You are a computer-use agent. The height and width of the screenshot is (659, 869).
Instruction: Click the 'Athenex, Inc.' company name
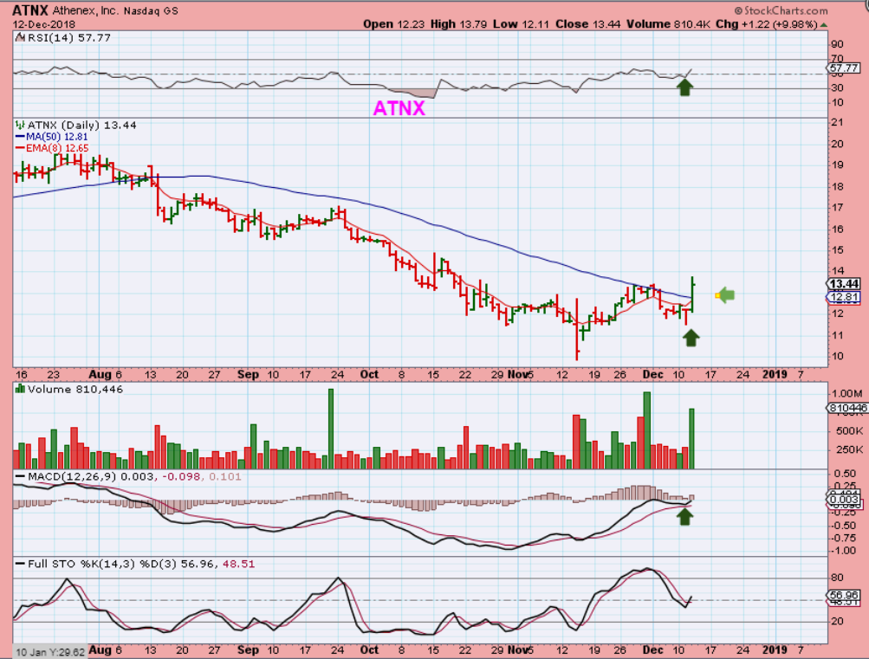coord(84,10)
